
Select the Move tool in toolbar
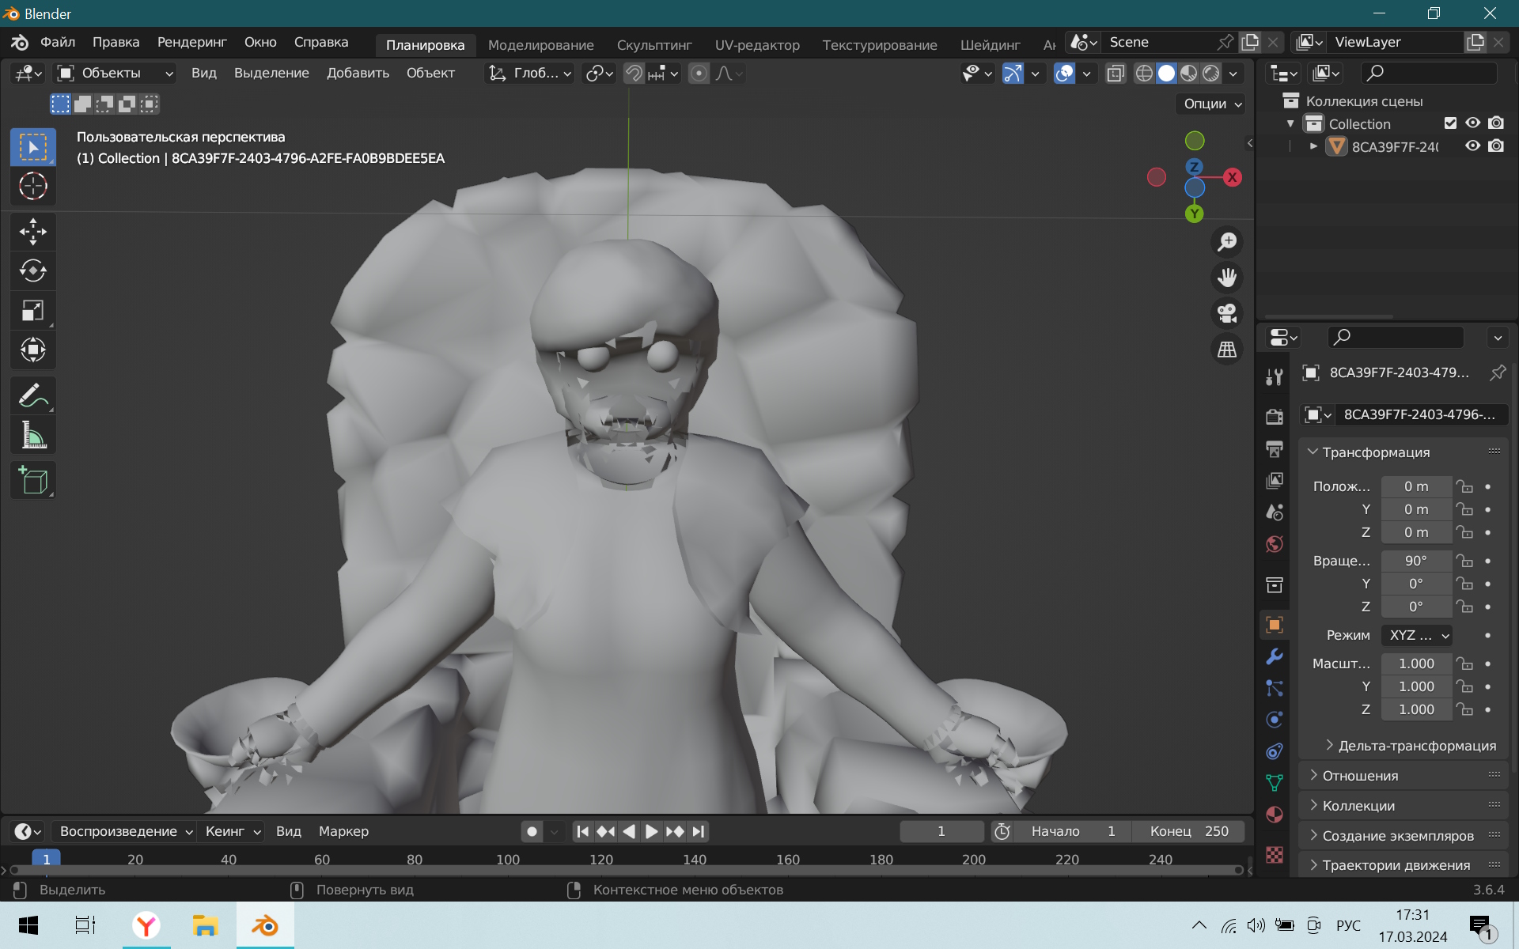click(x=32, y=232)
